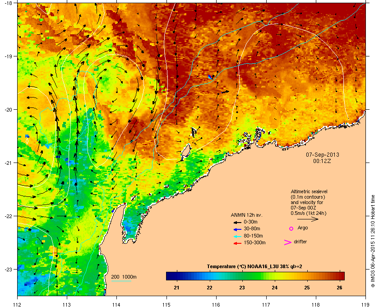Click the 'Argo' legend label
Image resolution: width=379 pixels, height=307 pixels.
coord(303,228)
